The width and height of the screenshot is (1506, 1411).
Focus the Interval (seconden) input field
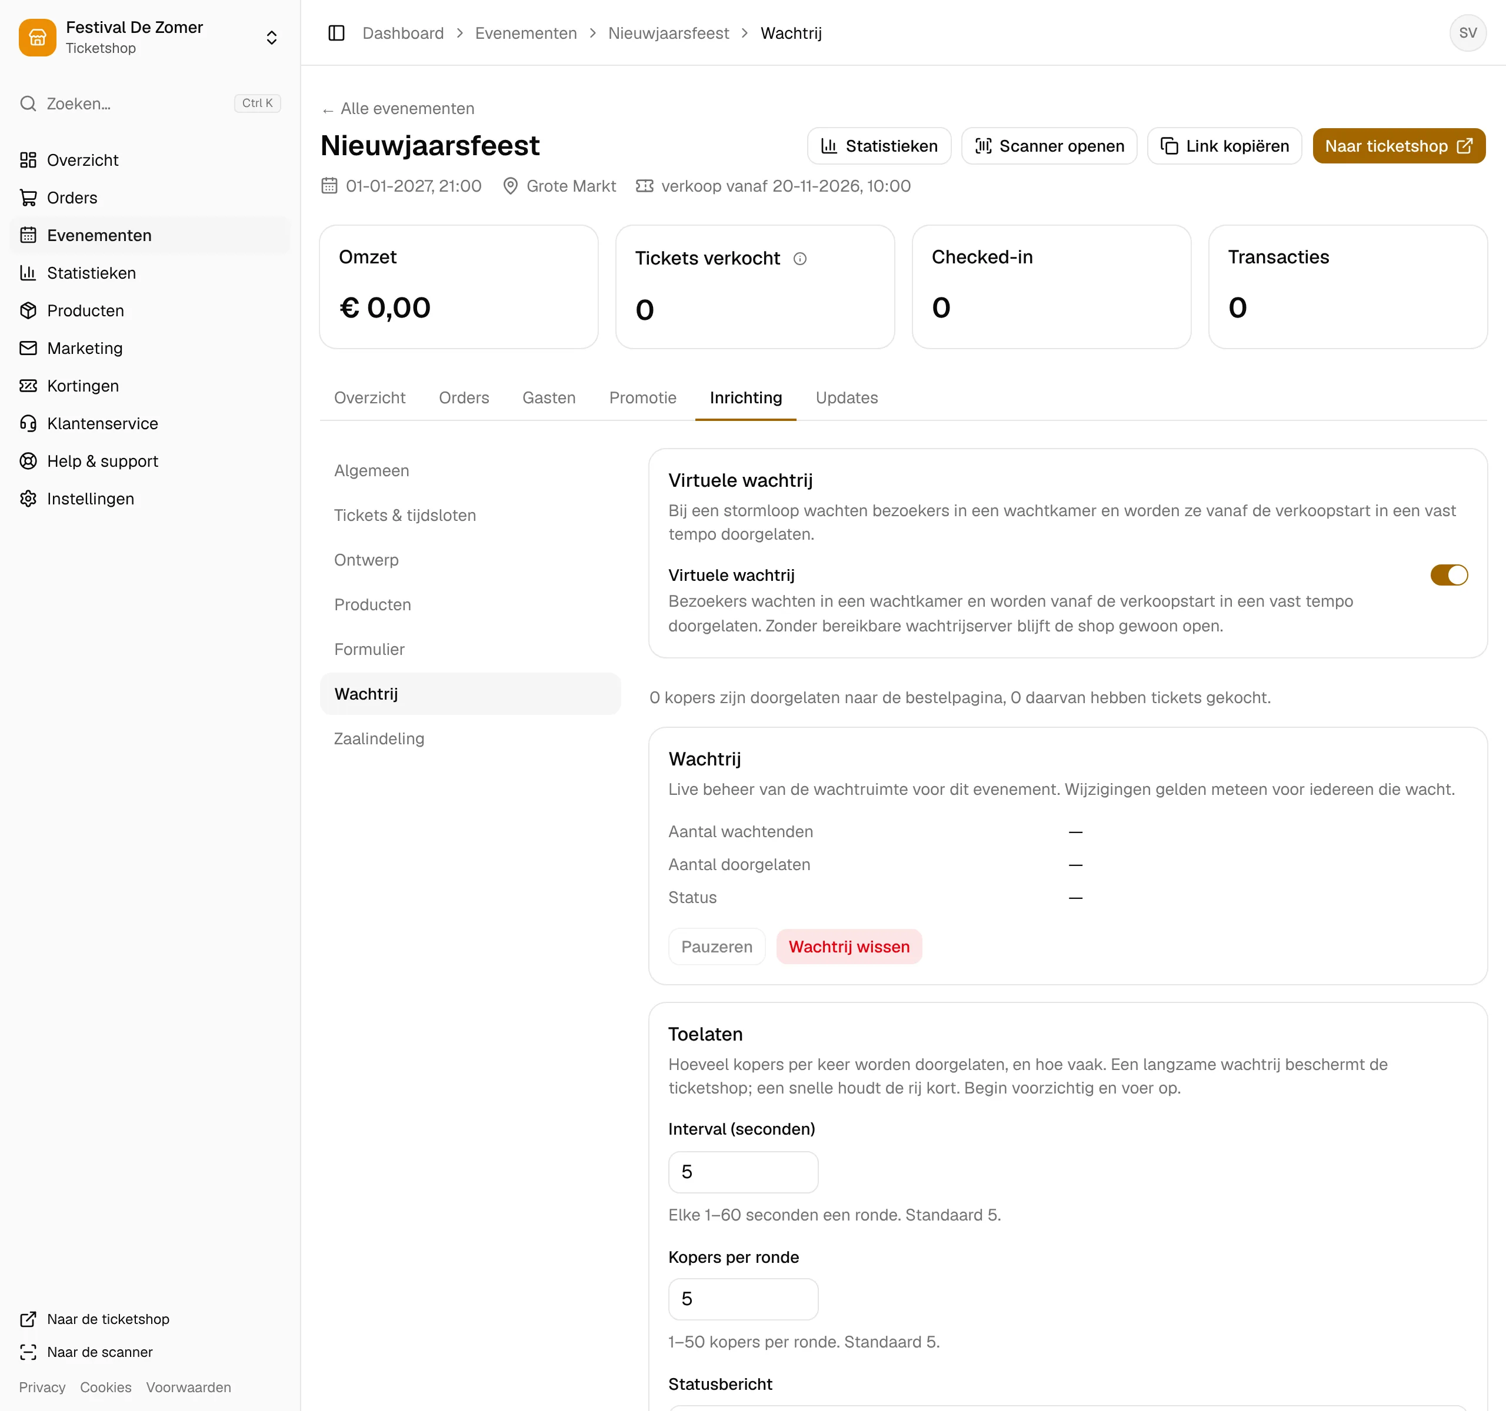click(742, 1172)
